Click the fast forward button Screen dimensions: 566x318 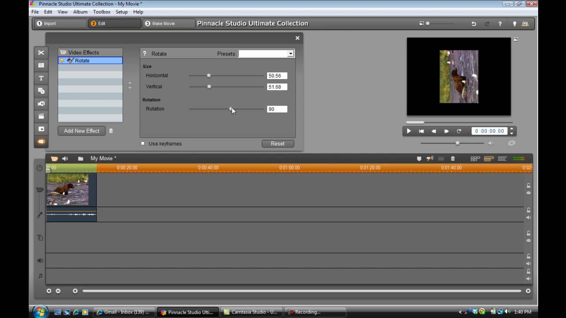446,131
